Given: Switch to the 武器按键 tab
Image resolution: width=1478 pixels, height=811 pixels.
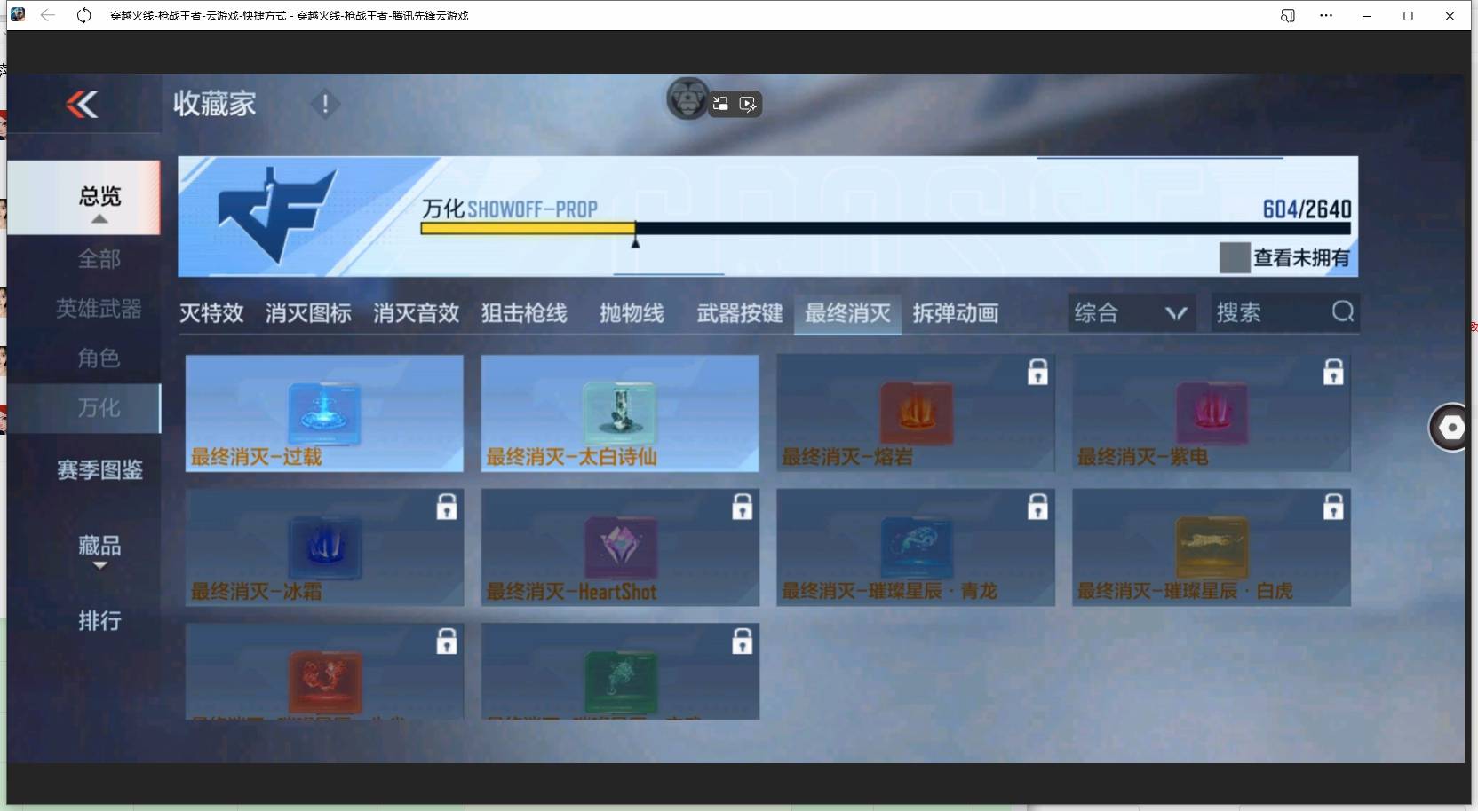Looking at the screenshot, I should click(740, 313).
